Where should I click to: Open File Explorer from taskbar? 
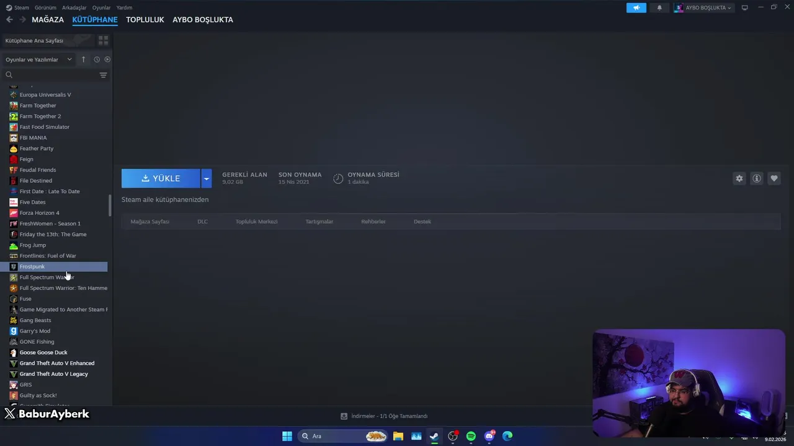pyautogui.click(x=398, y=436)
